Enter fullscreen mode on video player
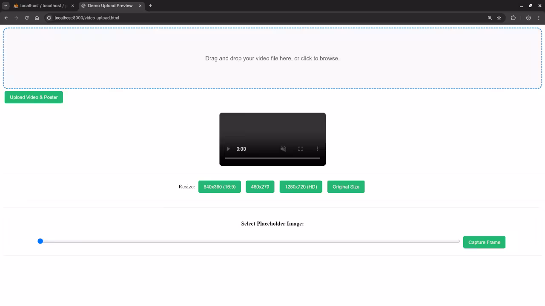This screenshot has width=545, height=306. click(x=301, y=149)
